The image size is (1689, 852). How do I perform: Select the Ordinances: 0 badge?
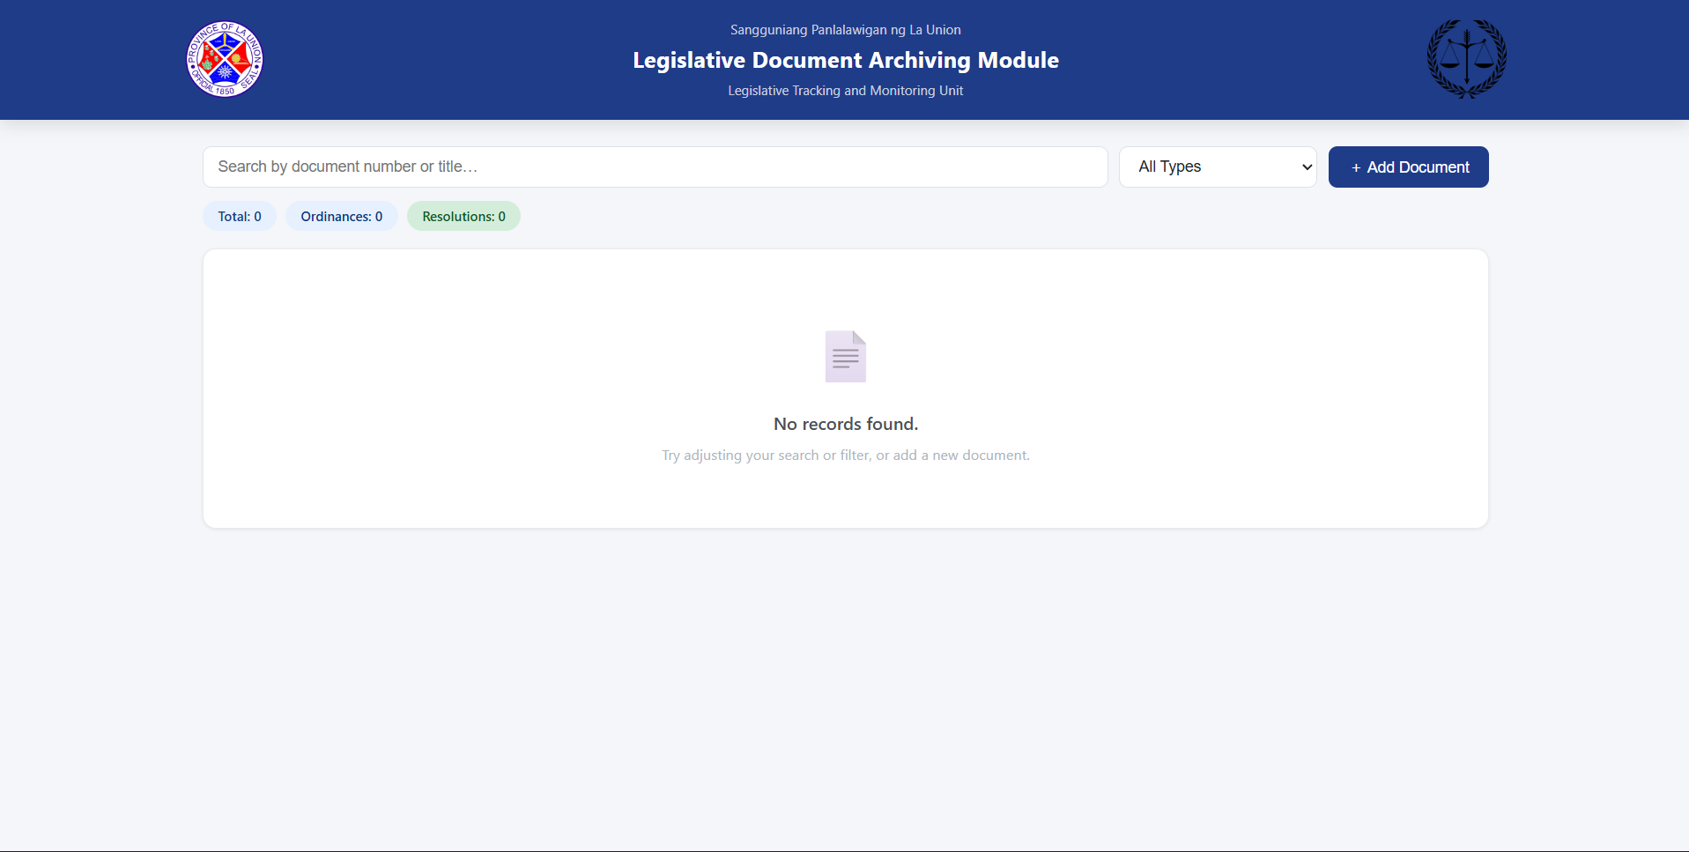[342, 217]
